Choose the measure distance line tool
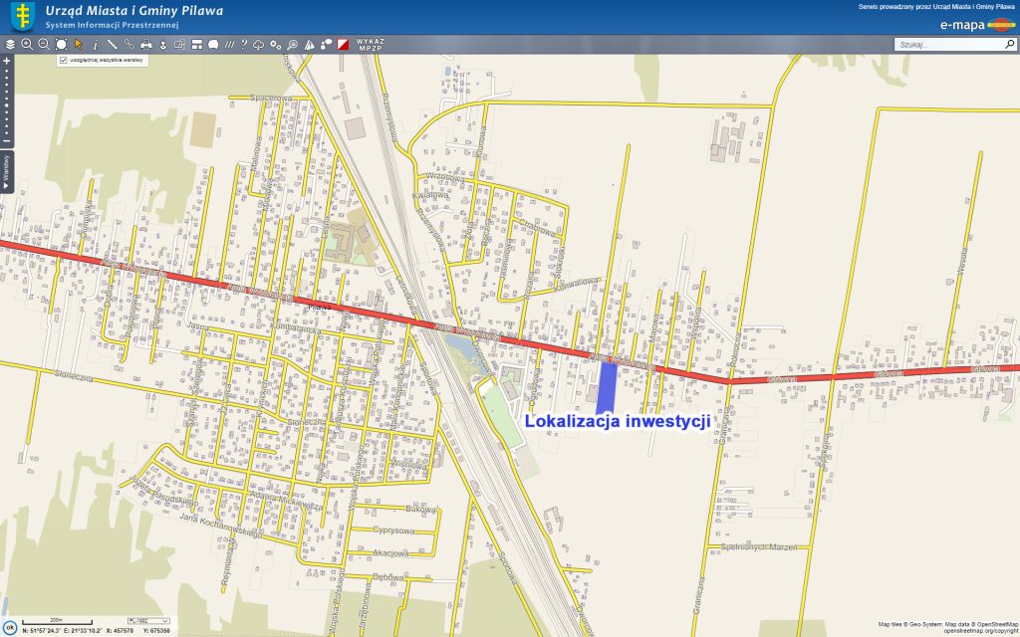1020x637 pixels. point(112,45)
